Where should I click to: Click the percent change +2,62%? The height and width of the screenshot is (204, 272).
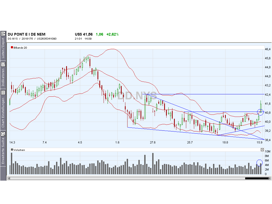pyautogui.click(x=112, y=34)
